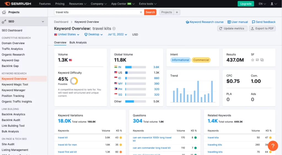Click the SEO key icon in sidebar
This screenshot has width=282, height=155.
4,21
